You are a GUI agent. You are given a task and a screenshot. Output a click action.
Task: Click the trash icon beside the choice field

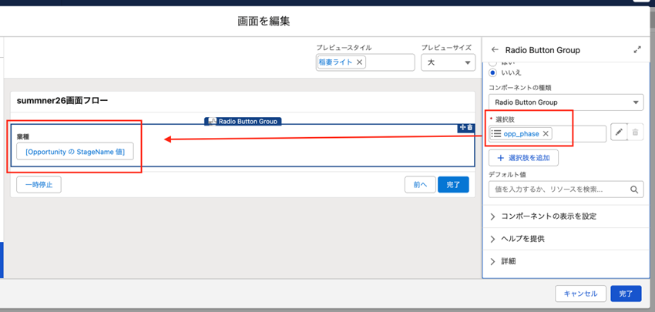pos(636,133)
